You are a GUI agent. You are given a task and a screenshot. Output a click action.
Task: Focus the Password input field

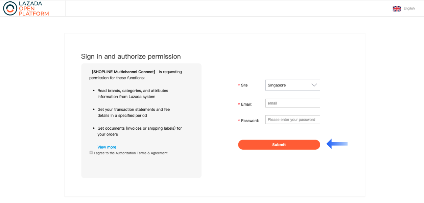(x=292, y=120)
